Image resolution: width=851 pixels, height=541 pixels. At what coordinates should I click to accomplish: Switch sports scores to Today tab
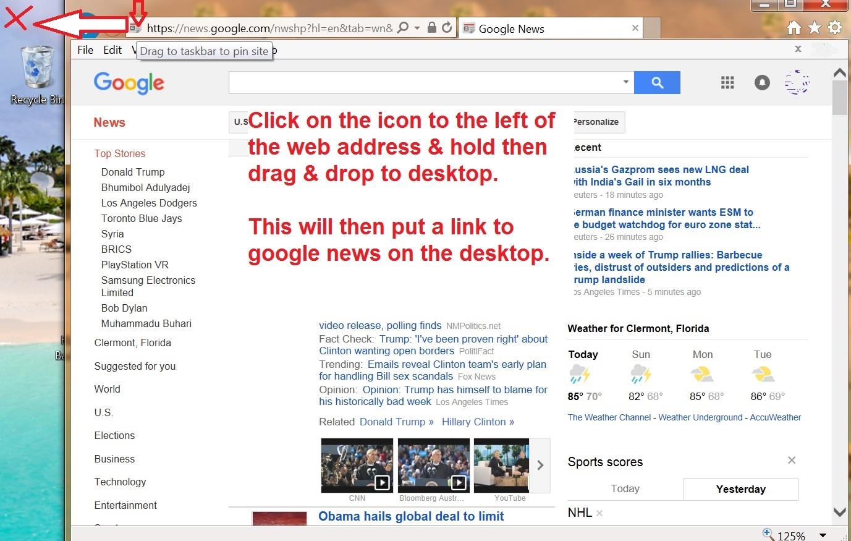[x=625, y=488]
